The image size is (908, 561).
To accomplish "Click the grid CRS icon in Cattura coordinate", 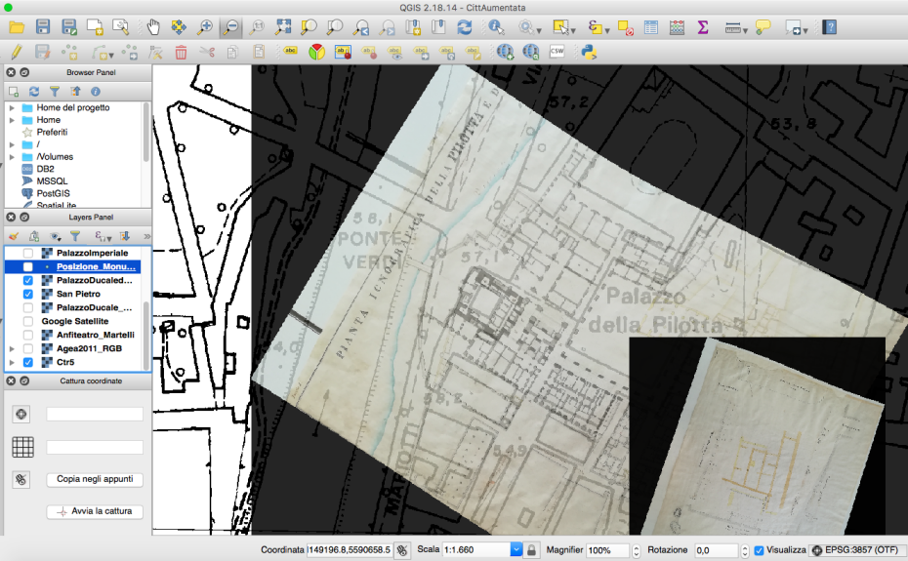I will [22, 447].
